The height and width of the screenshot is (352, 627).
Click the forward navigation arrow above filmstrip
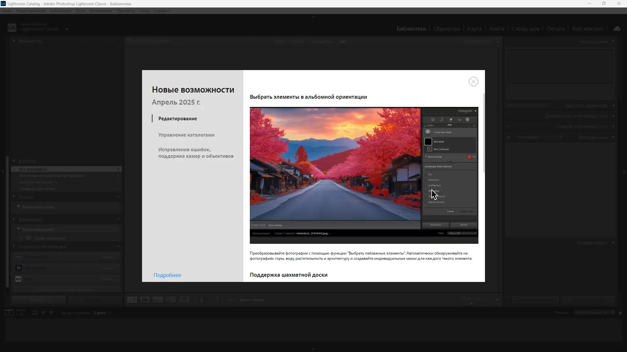point(51,313)
